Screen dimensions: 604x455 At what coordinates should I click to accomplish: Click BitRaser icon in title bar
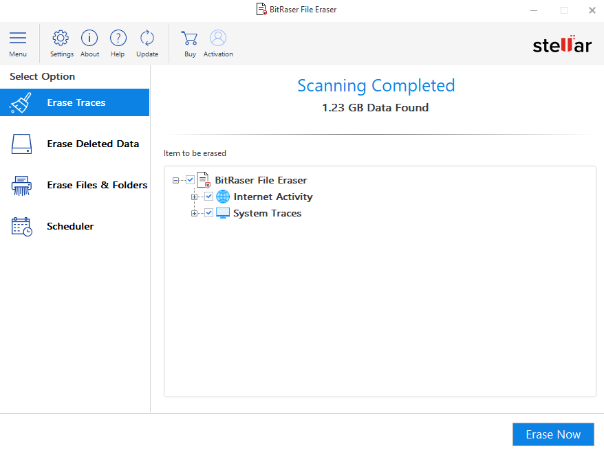pyautogui.click(x=261, y=9)
